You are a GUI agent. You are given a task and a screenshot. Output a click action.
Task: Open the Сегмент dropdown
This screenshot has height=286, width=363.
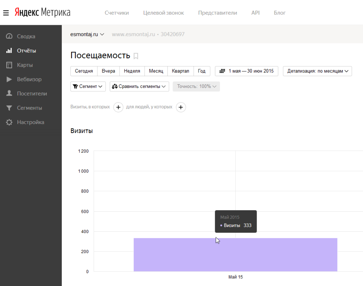88,87
